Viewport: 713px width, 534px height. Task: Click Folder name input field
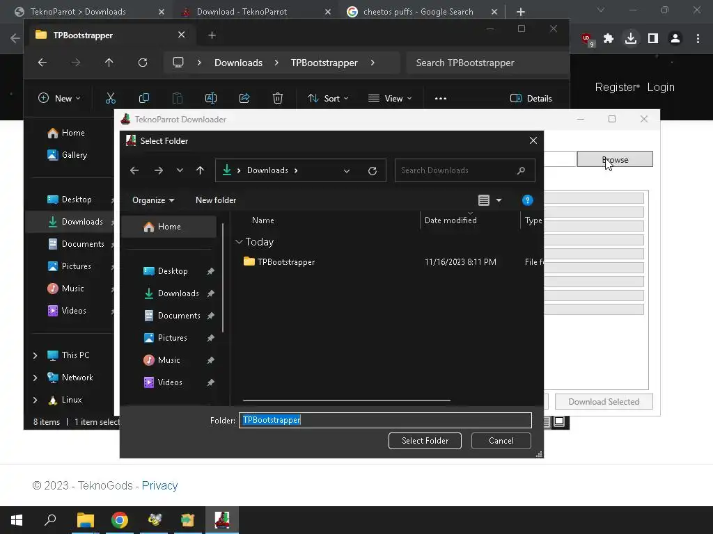point(385,420)
